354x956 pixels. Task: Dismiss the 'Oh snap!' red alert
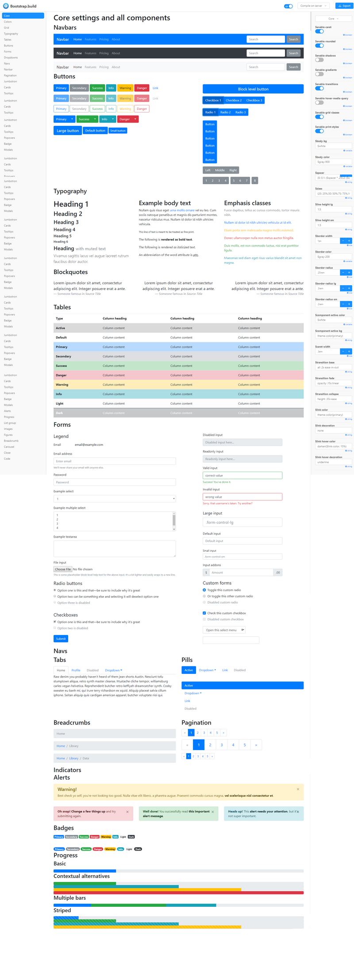point(127,812)
